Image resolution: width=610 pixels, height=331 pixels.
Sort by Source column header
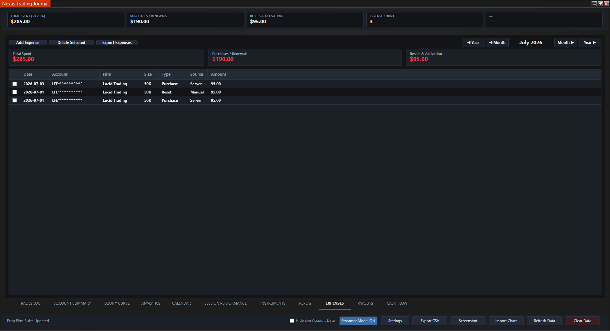point(197,74)
